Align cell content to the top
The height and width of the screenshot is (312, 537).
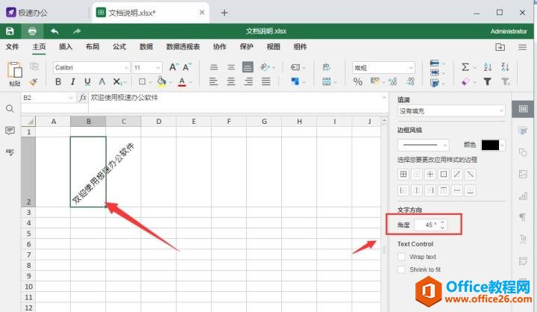tap(214, 67)
